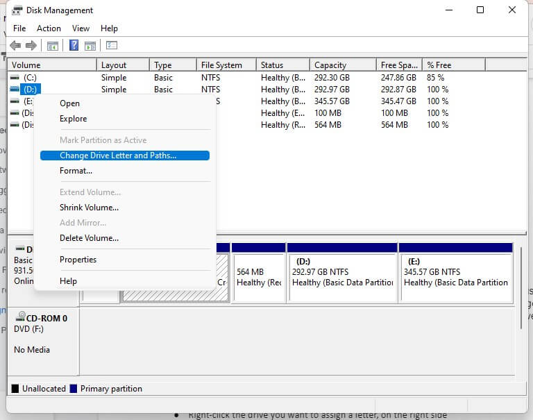Click the blue Primary partition legend swatch
The height and width of the screenshot is (420, 533).
[73, 388]
